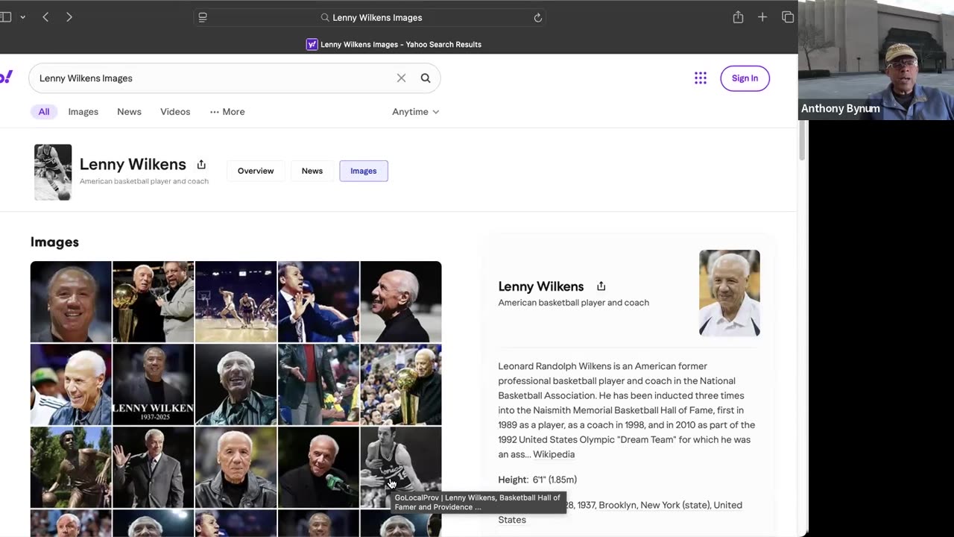Click the Safari address bar text
This screenshot has height=537, width=954.
coord(377,18)
